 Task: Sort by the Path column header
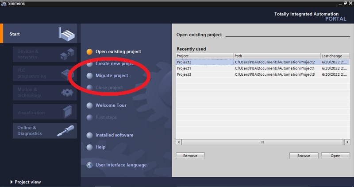click(x=277, y=56)
